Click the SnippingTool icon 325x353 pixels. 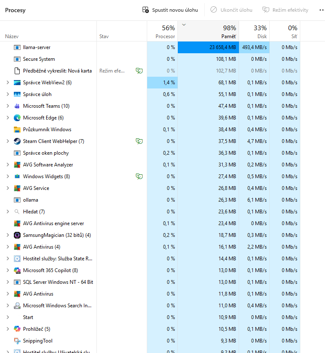(17, 340)
